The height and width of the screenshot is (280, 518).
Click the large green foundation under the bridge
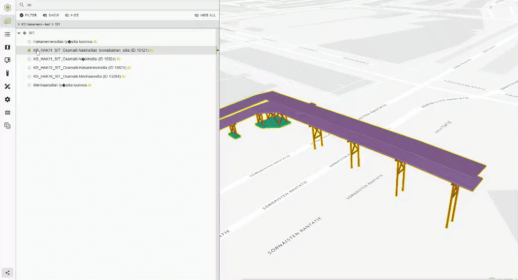273,123
